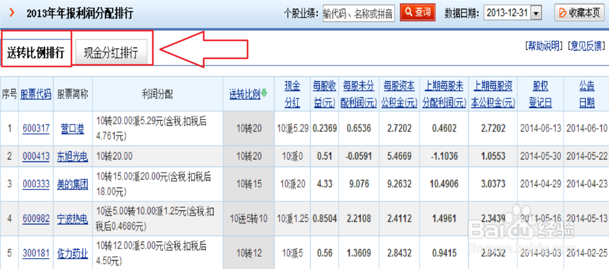
Task: Sort by 公告日期 column header
Action: click(587, 94)
